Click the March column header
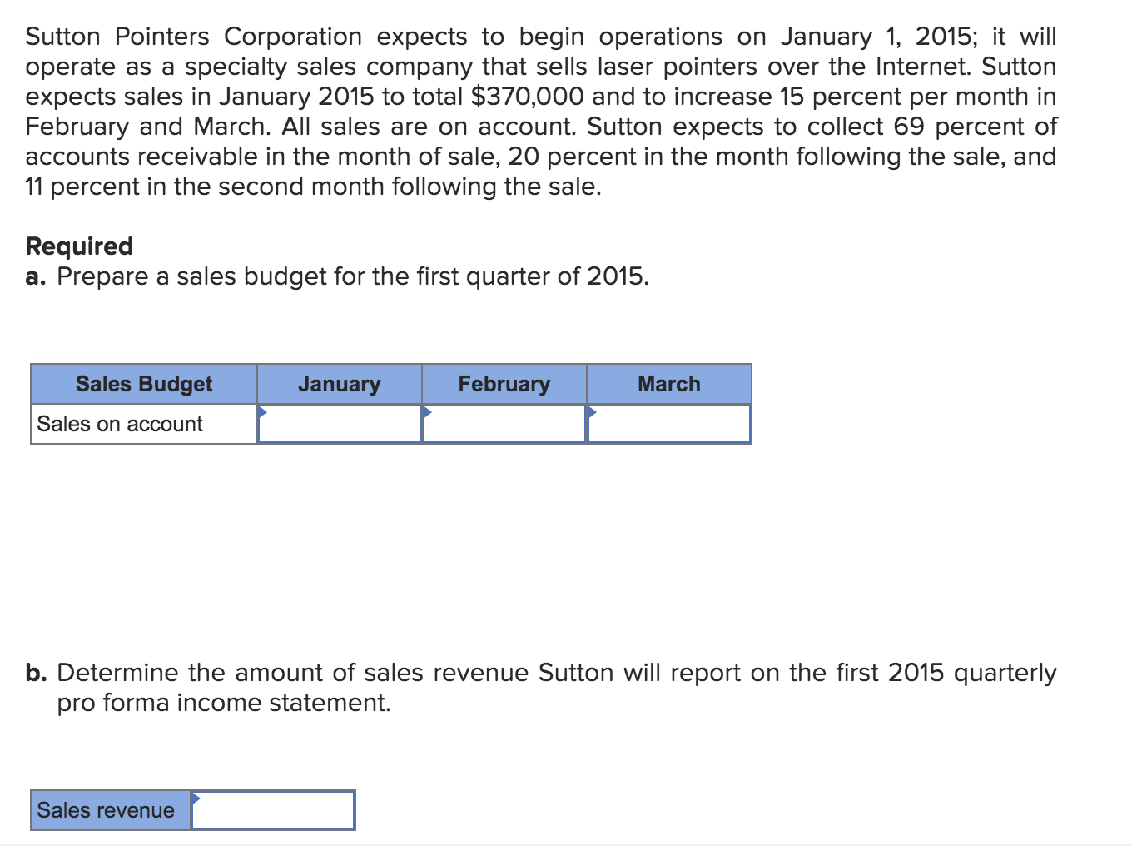 coord(668,384)
